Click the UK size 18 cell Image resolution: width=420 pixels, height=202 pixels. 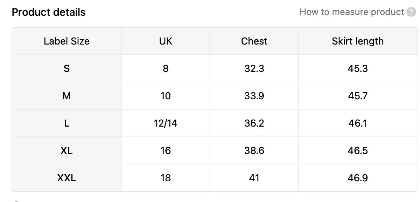[x=166, y=178]
